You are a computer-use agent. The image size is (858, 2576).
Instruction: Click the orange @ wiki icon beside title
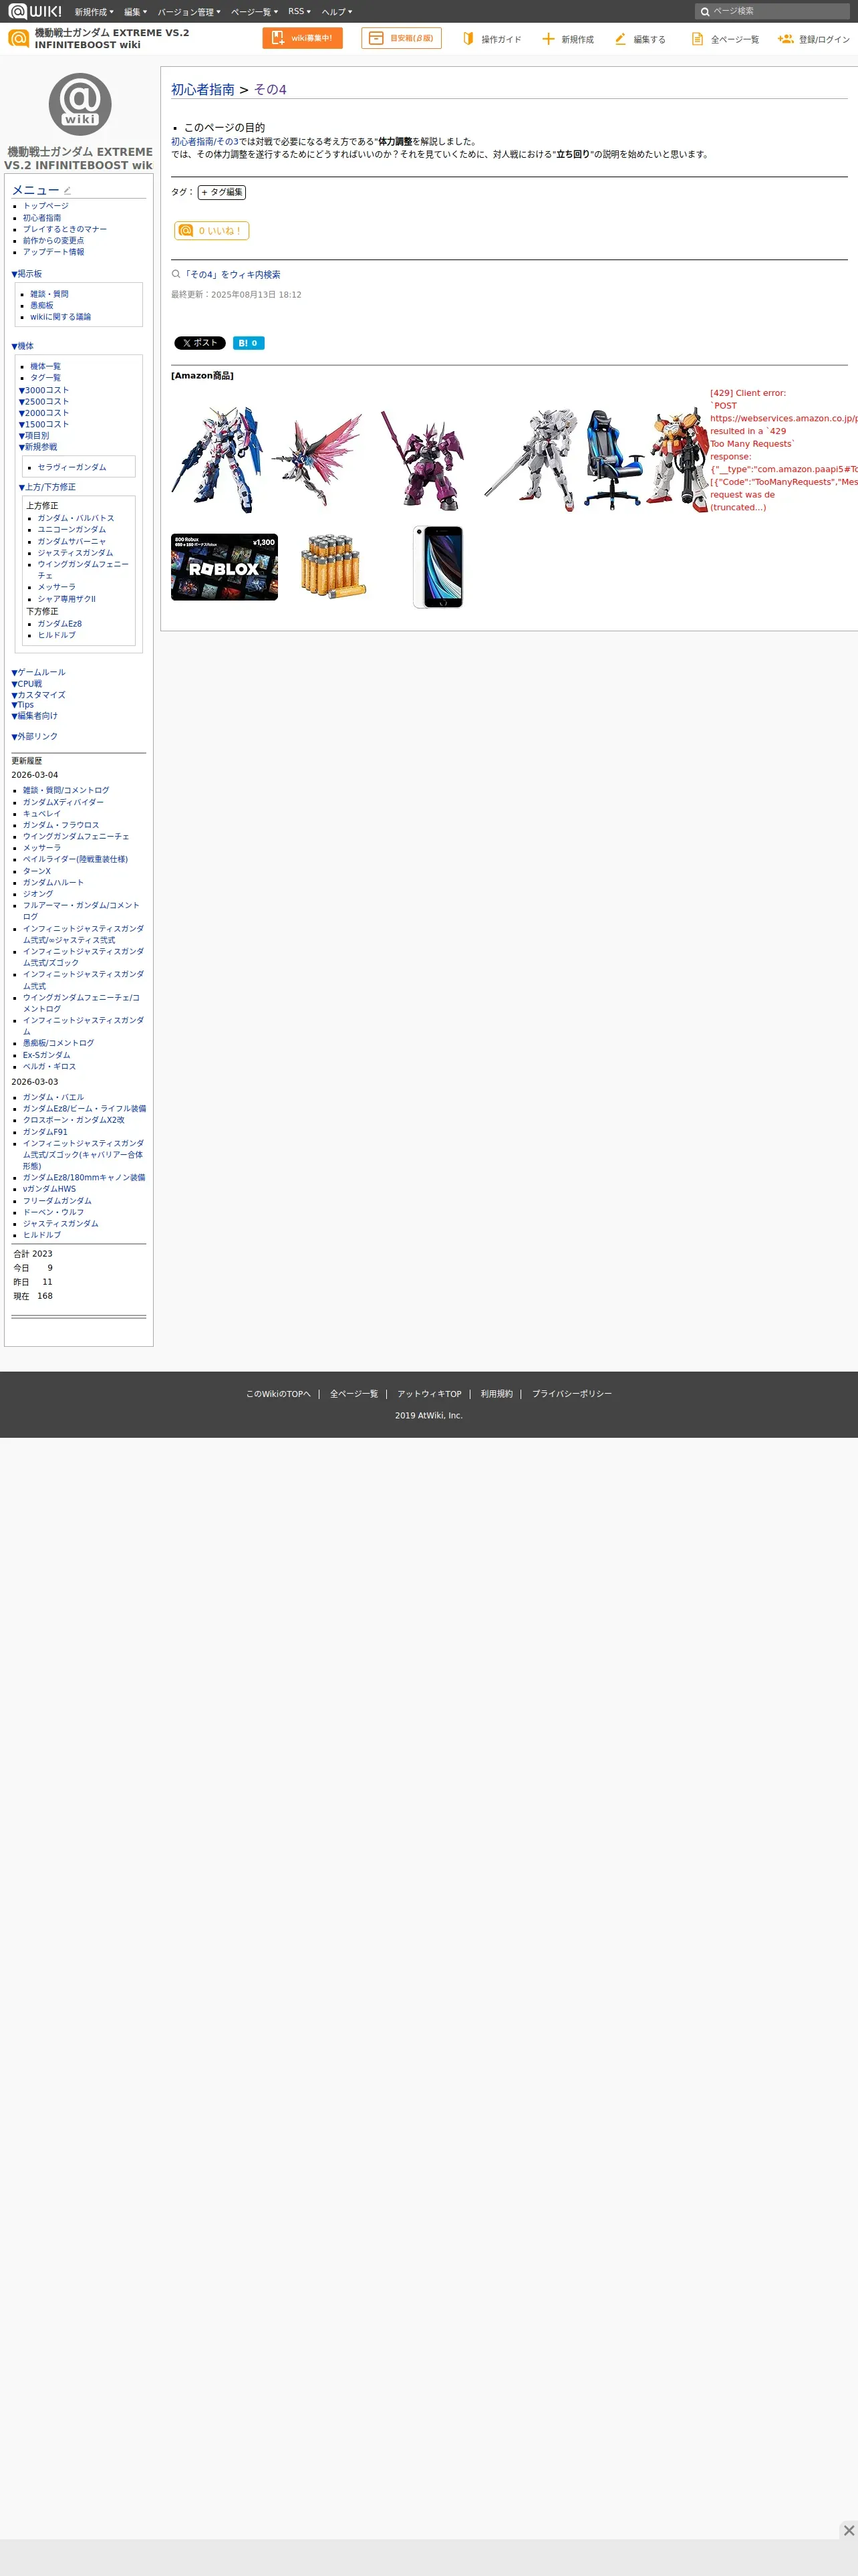click(18, 38)
